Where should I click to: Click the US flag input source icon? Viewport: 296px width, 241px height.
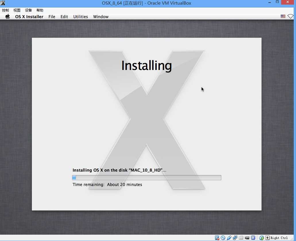pos(283,16)
